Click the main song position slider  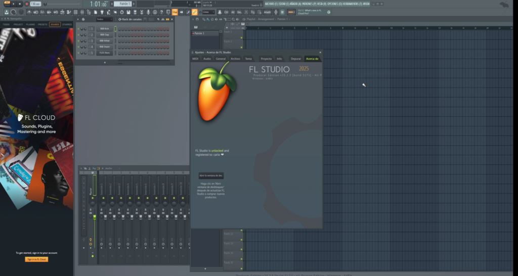pyautogui.click(x=62, y=4)
